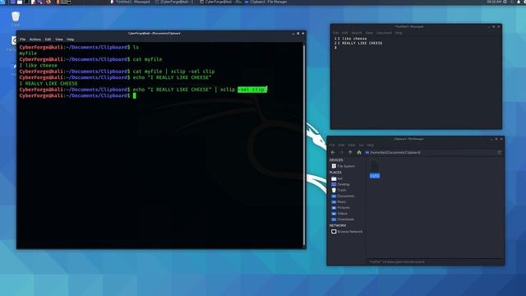Image resolution: width=526 pixels, height=296 pixels.
Task: Open the terminal's Help menu
Action: point(70,39)
